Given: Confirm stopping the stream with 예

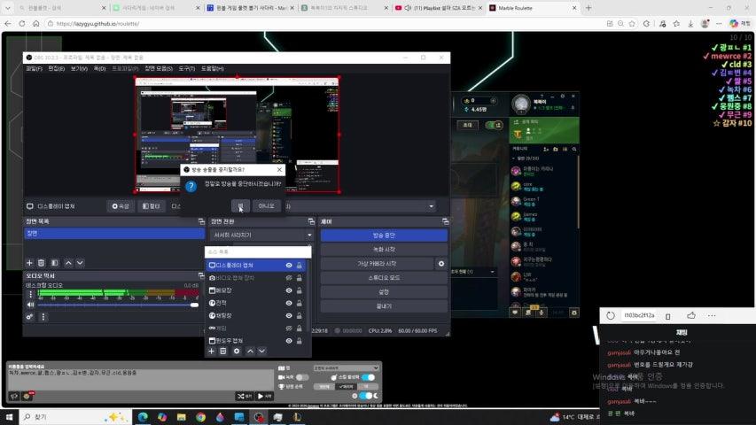Looking at the screenshot, I should pyautogui.click(x=240, y=205).
